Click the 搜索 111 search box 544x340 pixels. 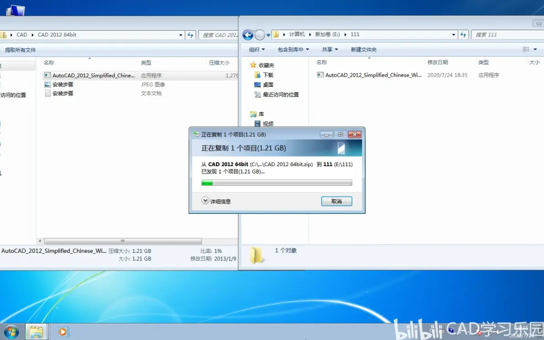[507, 35]
